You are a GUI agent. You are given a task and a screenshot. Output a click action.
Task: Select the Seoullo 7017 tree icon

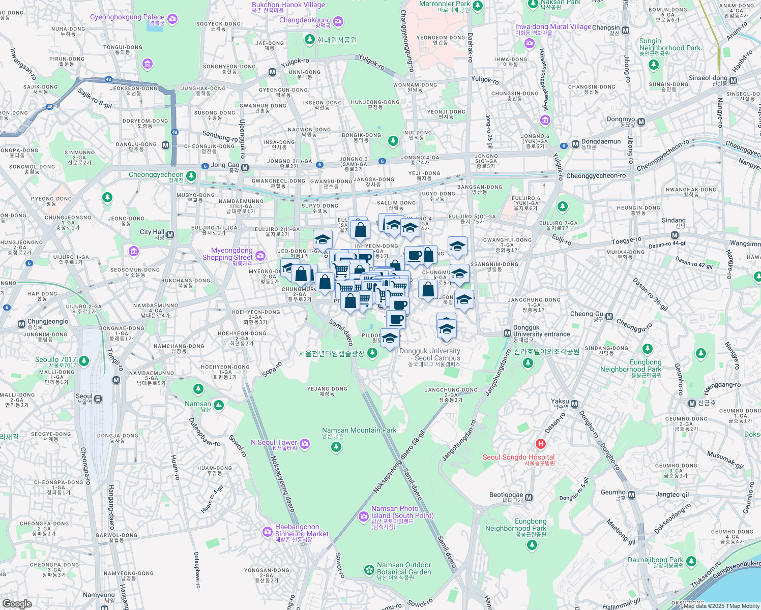click(84, 361)
